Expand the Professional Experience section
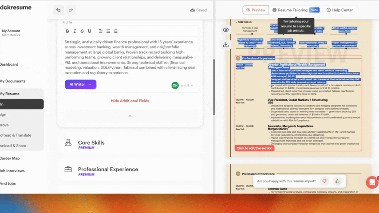This screenshot has height=213, width=379. 130,171
